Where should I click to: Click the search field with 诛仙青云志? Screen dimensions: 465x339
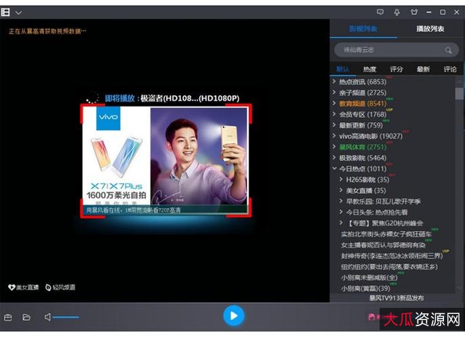click(396, 49)
